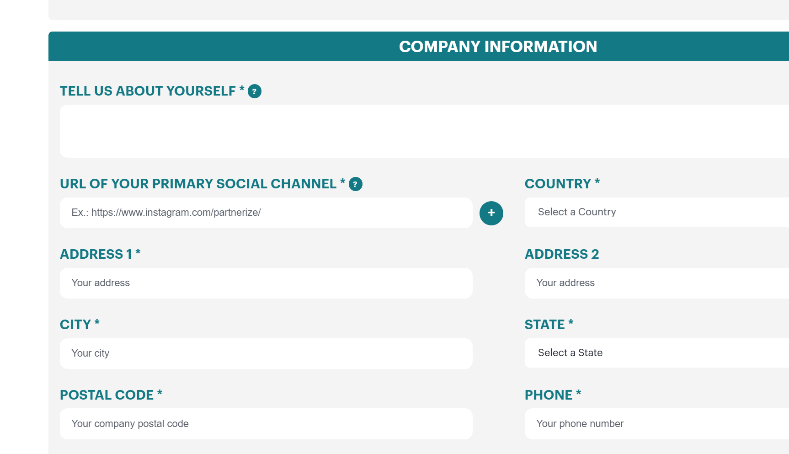Select the Address 1 input field

click(266, 283)
